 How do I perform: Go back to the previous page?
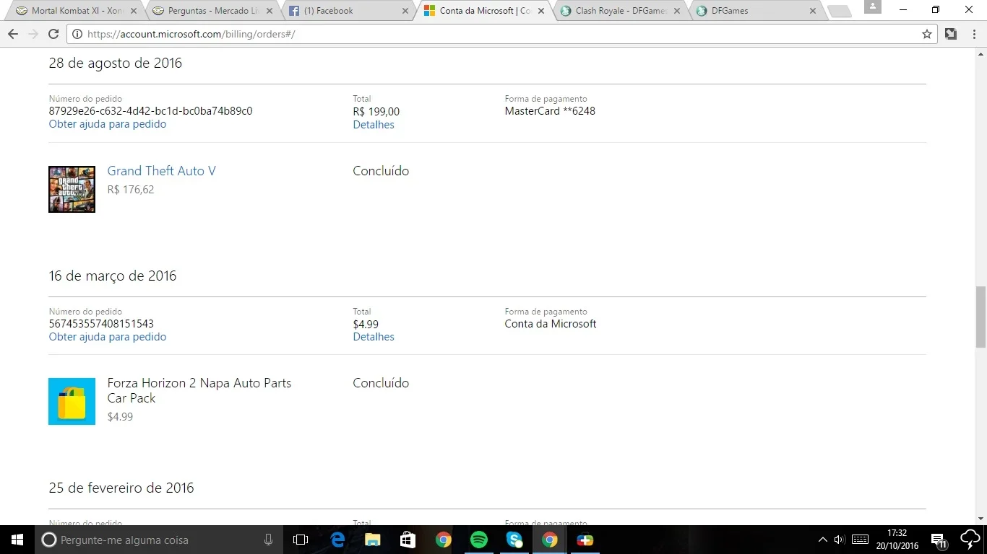13,34
